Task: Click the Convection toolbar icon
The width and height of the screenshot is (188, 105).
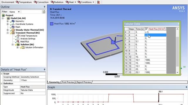Action: (35, 2)
